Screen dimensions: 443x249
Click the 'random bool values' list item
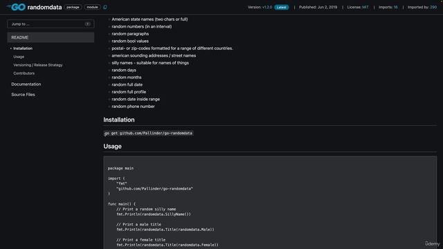pyautogui.click(x=130, y=41)
